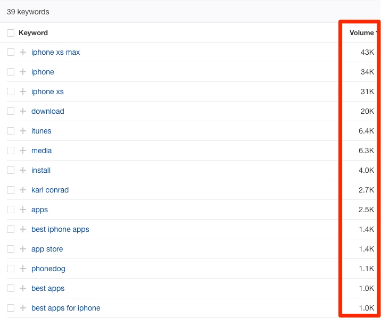Tick the select-all checkbox beside Keyword header
Screen dimensions: 381x318
tap(11, 33)
